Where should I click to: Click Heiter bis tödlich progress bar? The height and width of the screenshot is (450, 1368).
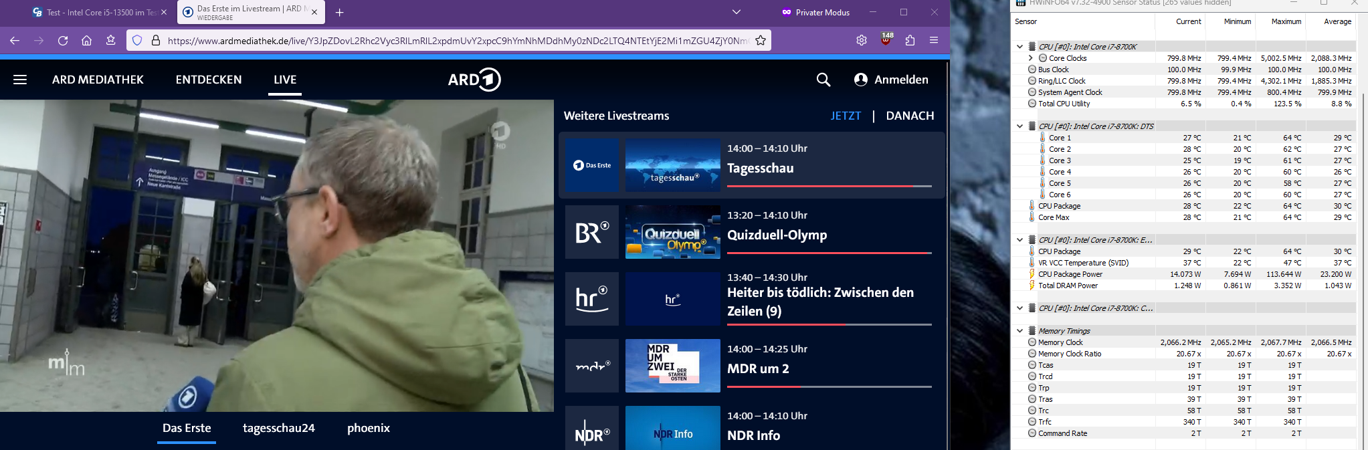click(829, 324)
